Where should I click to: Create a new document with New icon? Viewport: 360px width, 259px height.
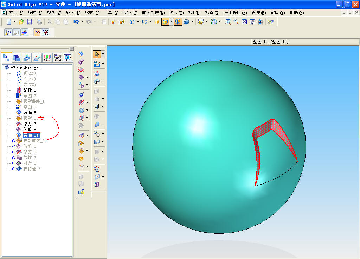tap(9, 22)
